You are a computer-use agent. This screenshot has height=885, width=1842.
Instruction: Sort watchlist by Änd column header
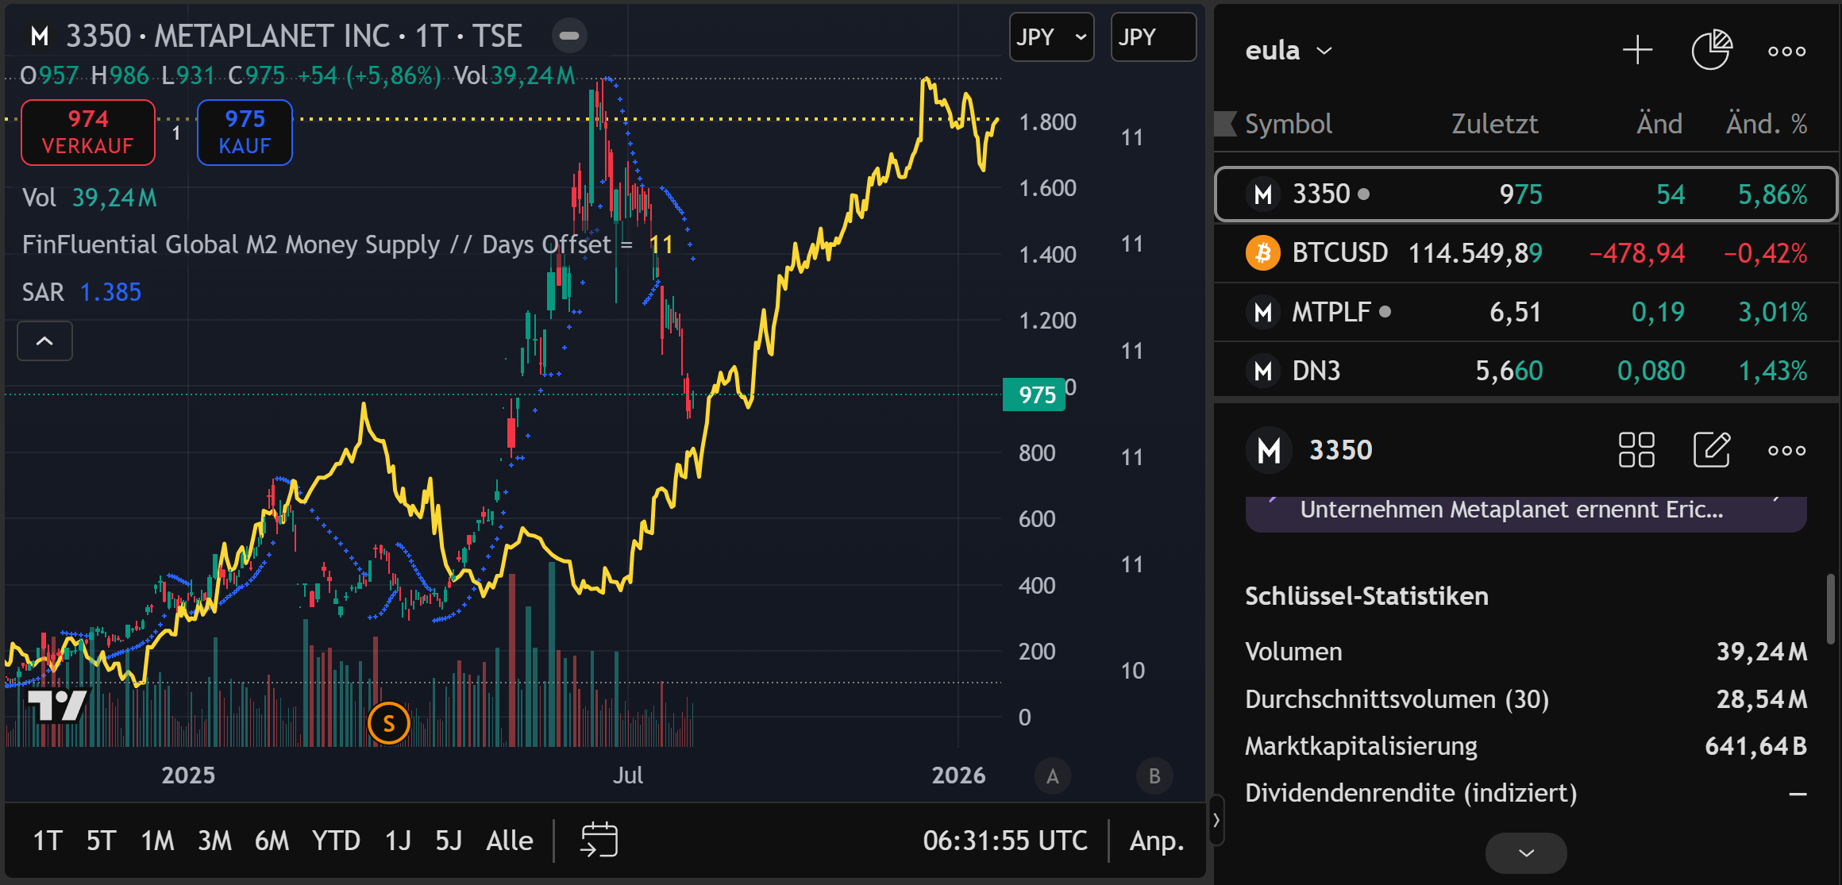tap(1659, 124)
